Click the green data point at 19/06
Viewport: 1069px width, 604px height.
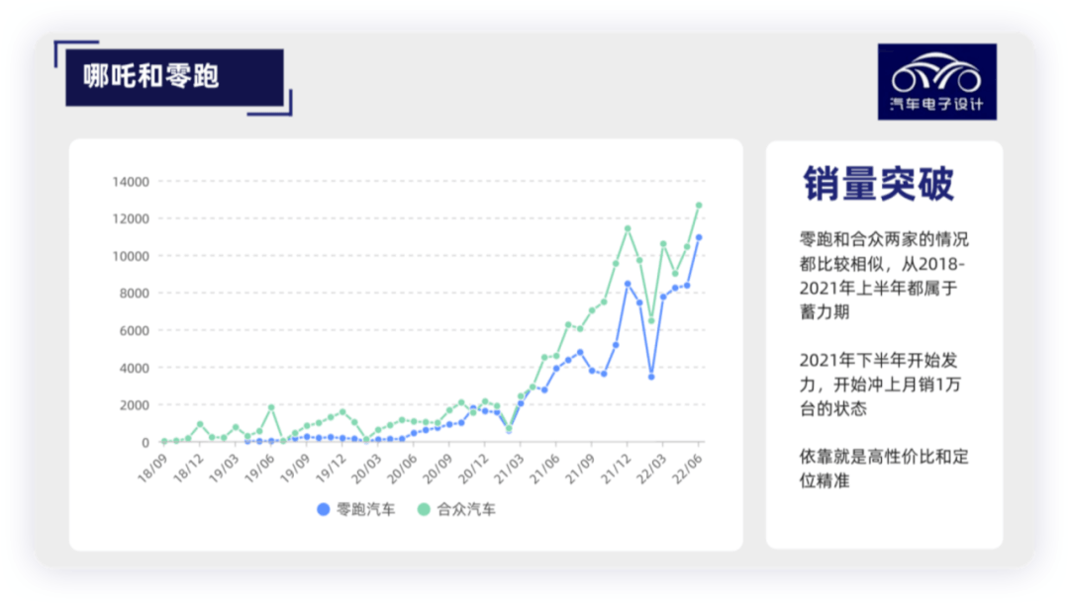pyautogui.click(x=271, y=407)
